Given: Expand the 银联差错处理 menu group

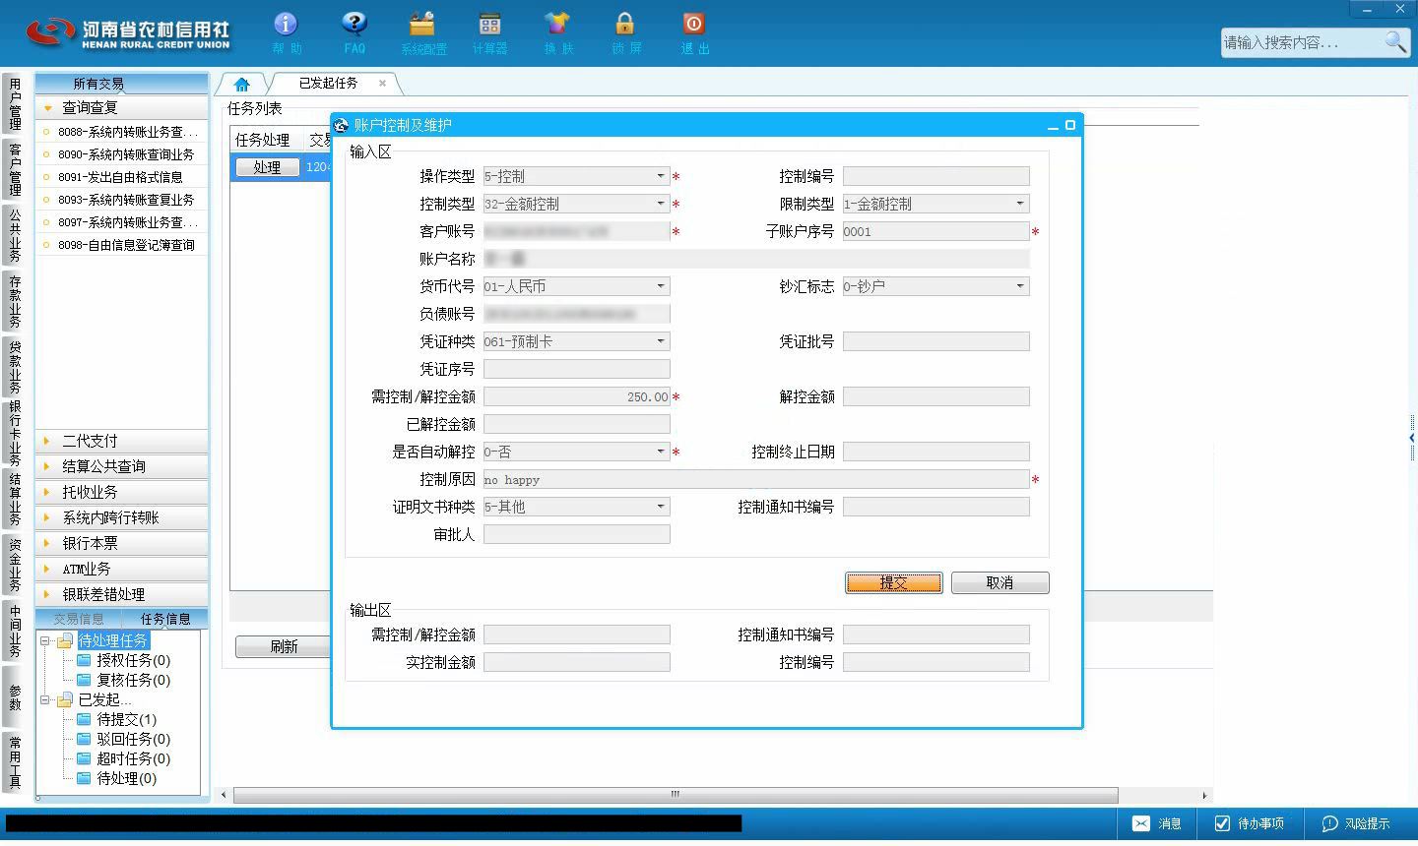Looking at the screenshot, I should [121, 594].
